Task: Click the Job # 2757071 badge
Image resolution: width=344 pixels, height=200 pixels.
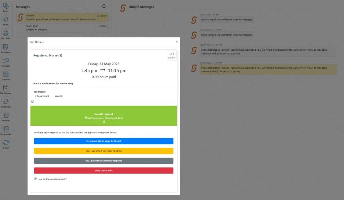Action: tap(172, 56)
